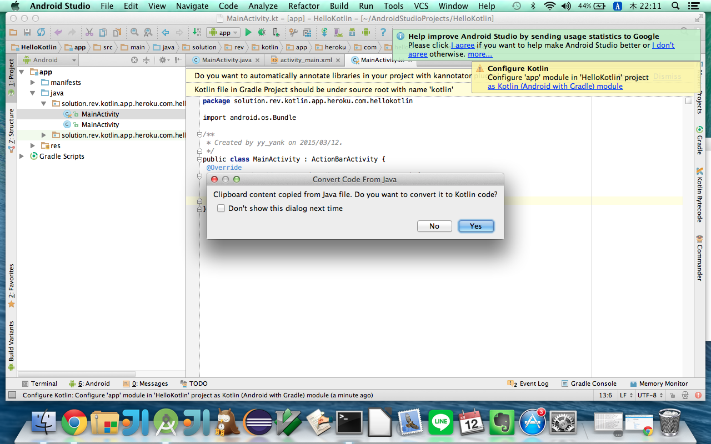Open Project panel gear settings dropdown
This screenshot has width=711, height=444.
(x=164, y=60)
